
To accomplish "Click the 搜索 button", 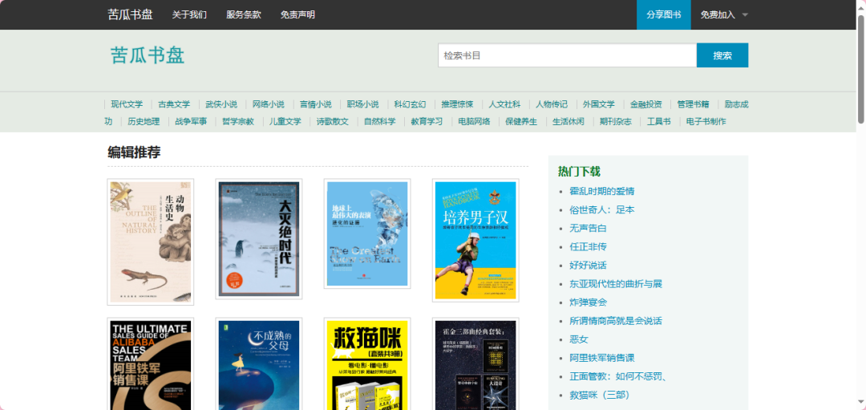I will coord(722,55).
